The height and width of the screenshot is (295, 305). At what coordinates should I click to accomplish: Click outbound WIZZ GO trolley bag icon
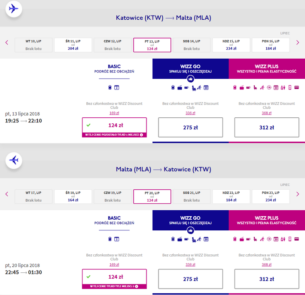(x=180, y=88)
